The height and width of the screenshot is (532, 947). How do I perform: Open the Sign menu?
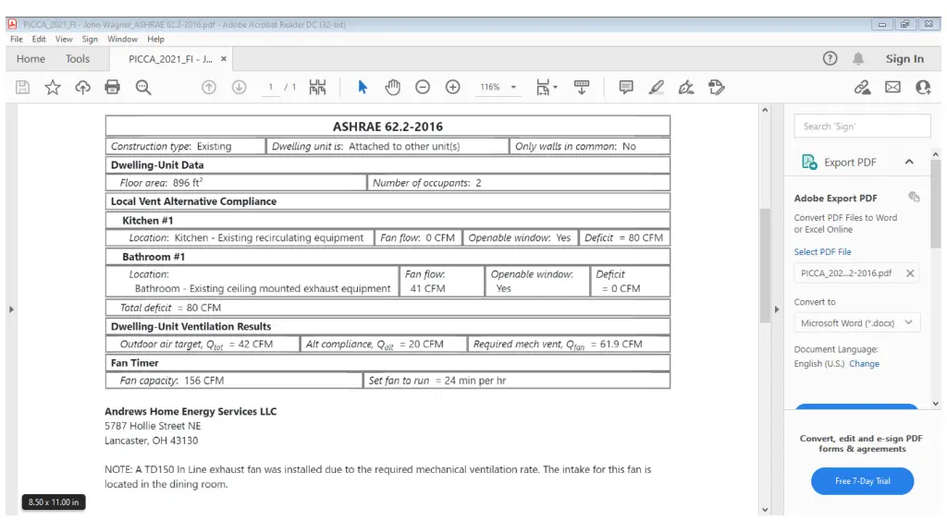click(90, 39)
